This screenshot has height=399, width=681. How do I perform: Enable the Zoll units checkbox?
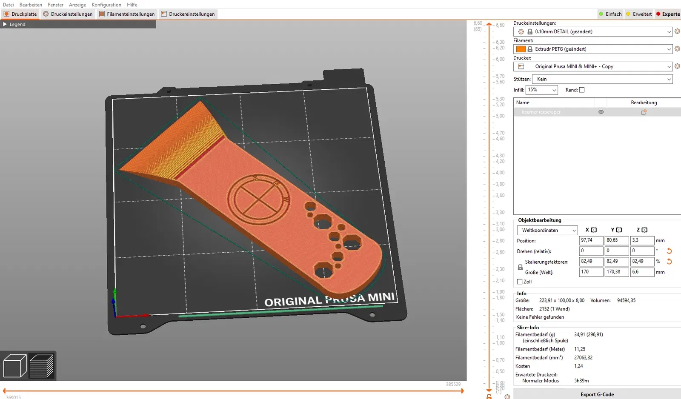point(520,282)
